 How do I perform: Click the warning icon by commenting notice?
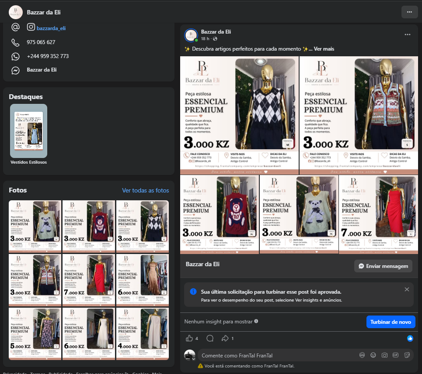tap(200, 366)
